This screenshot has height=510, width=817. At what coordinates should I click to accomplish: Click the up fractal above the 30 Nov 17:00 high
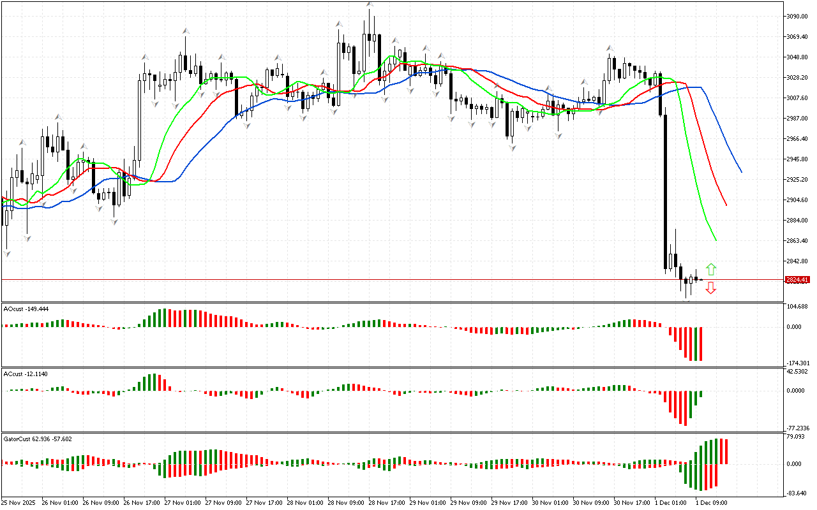click(610, 48)
